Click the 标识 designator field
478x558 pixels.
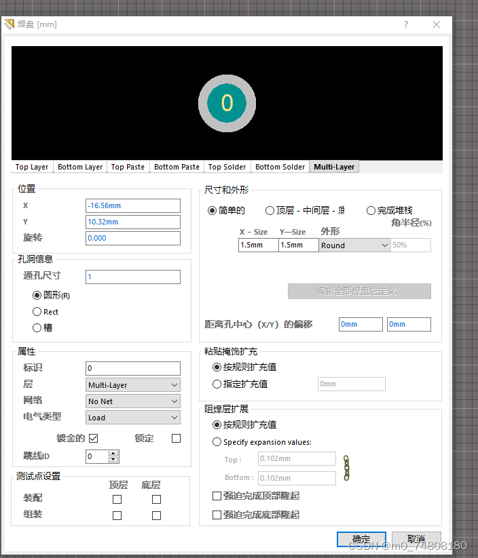[133, 368]
